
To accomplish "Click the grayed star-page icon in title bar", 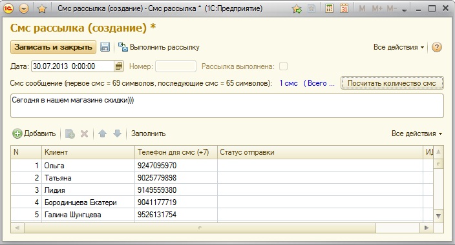I will [312, 8].
